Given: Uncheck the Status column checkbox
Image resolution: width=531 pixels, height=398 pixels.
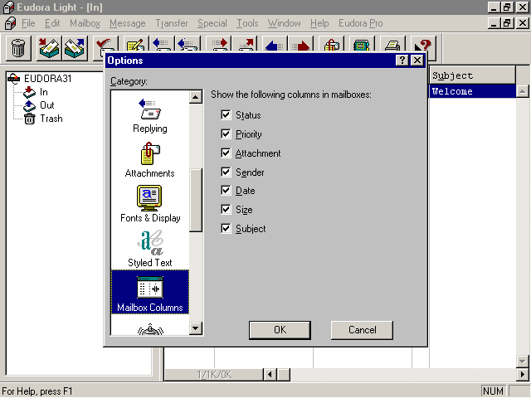Looking at the screenshot, I should [226, 114].
